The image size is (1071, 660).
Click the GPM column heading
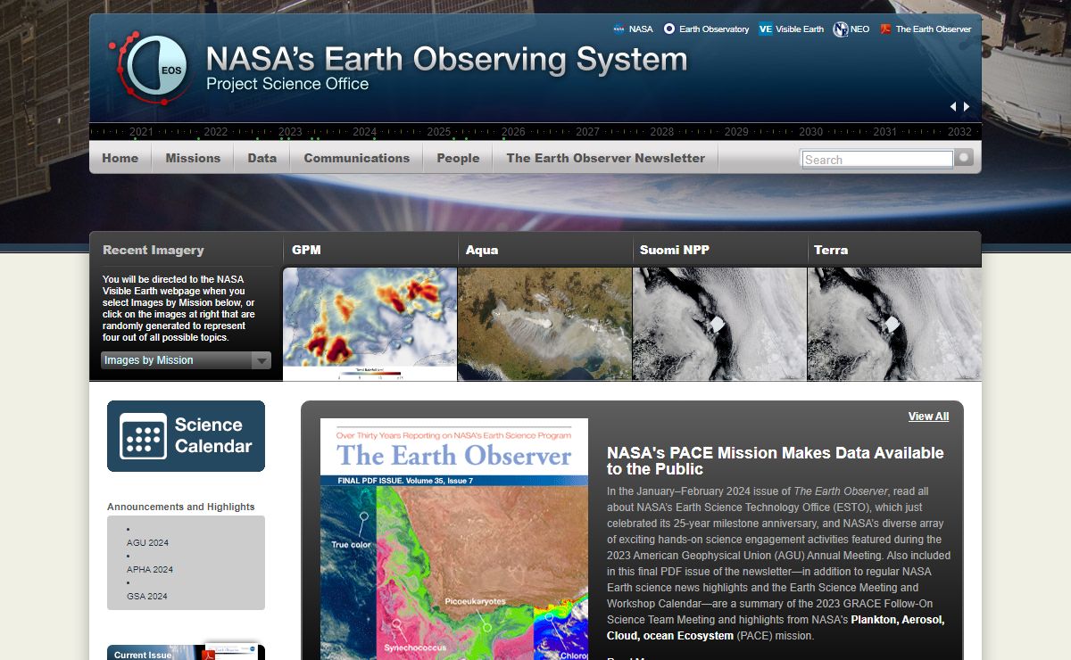[306, 250]
